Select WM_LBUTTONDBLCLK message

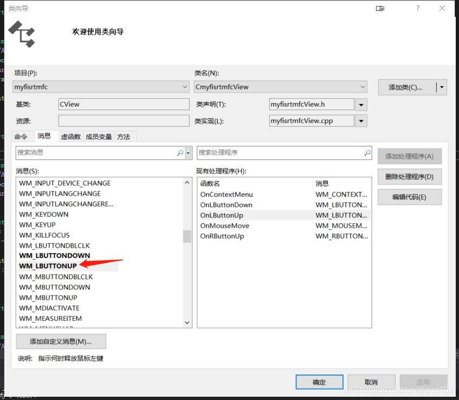click(x=54, y=246)
